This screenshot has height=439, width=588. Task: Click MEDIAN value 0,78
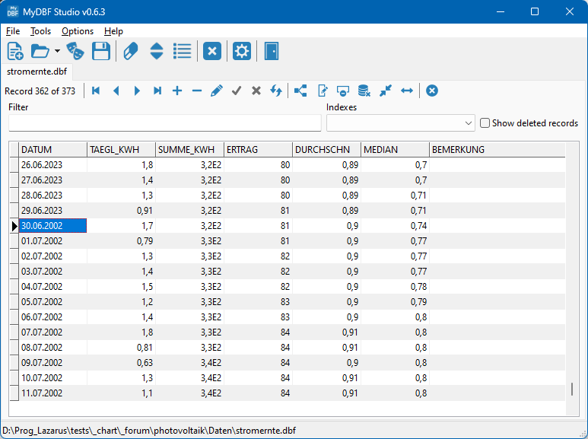pyautogui.click(x=395, y=287)
